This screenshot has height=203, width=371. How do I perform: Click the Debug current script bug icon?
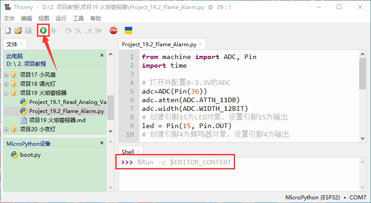(x=53, y=30)
